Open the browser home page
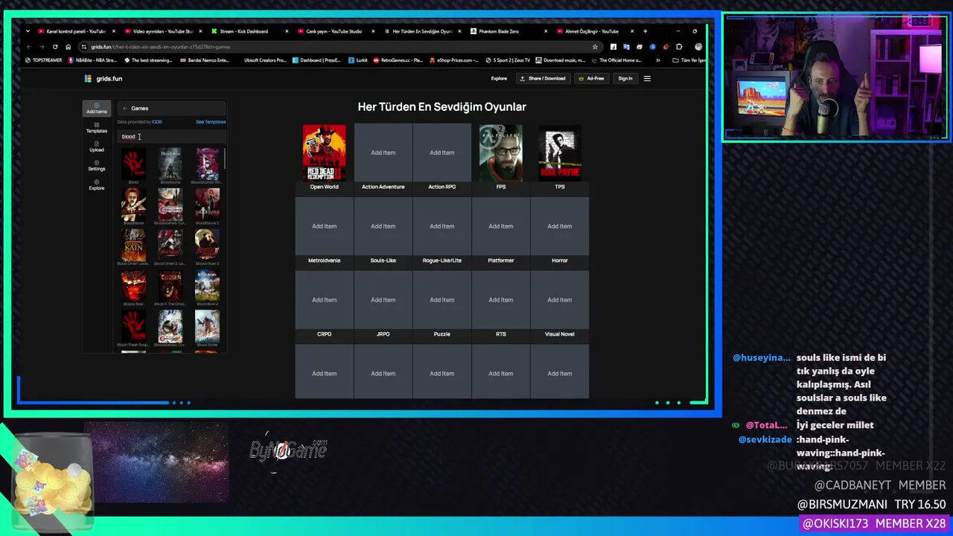This screenshot has width=953, height=536. [68, 47]
